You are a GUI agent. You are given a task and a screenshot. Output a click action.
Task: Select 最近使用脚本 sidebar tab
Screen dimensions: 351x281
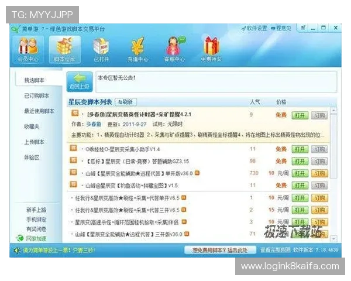(x=39, y=111)
